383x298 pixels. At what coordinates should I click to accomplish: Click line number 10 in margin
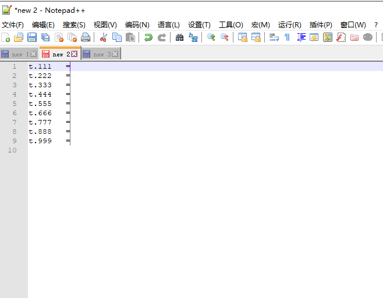(12, 150)
